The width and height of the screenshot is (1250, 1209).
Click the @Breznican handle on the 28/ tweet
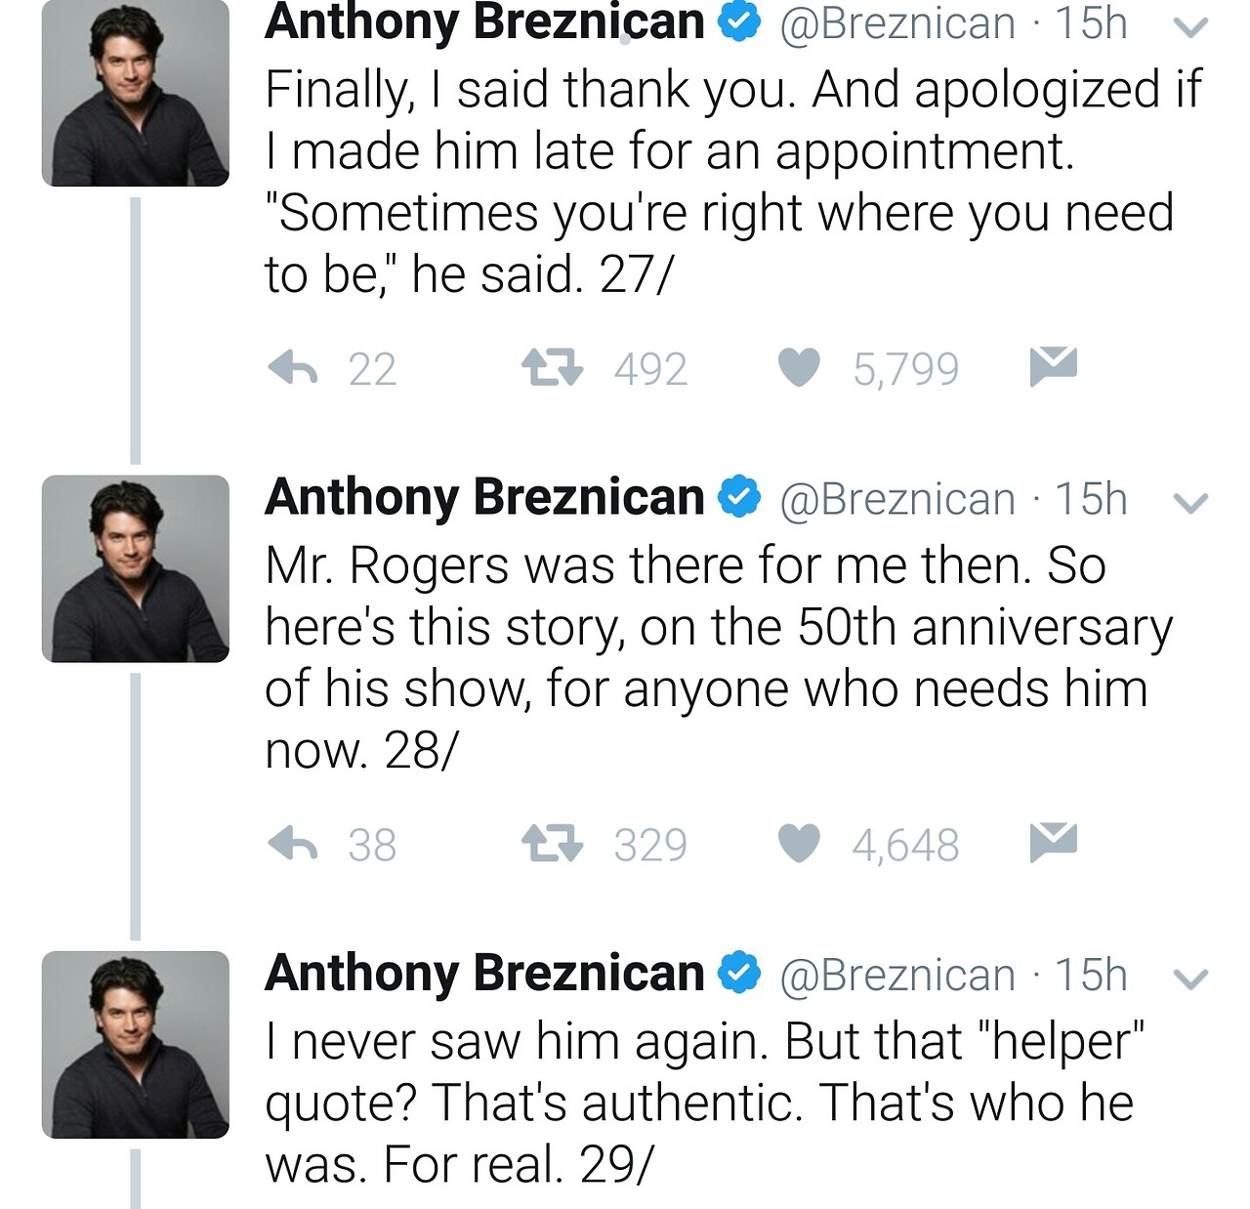coord(896,500)
